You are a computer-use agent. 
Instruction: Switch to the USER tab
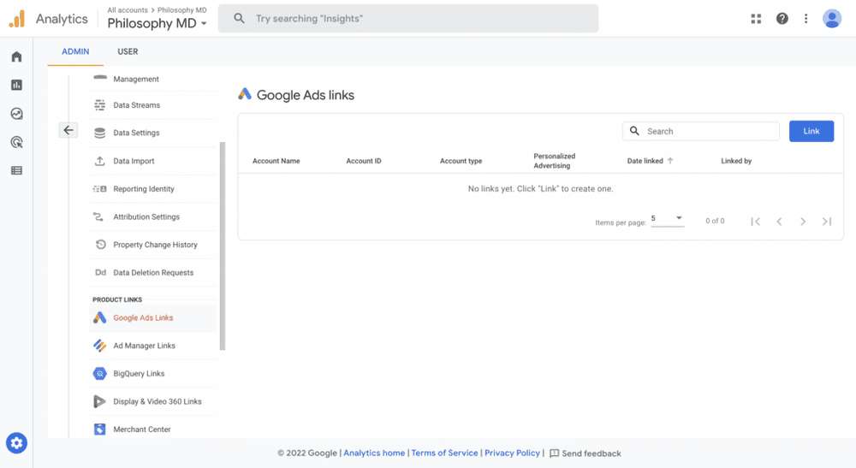(x=128, y=52)
